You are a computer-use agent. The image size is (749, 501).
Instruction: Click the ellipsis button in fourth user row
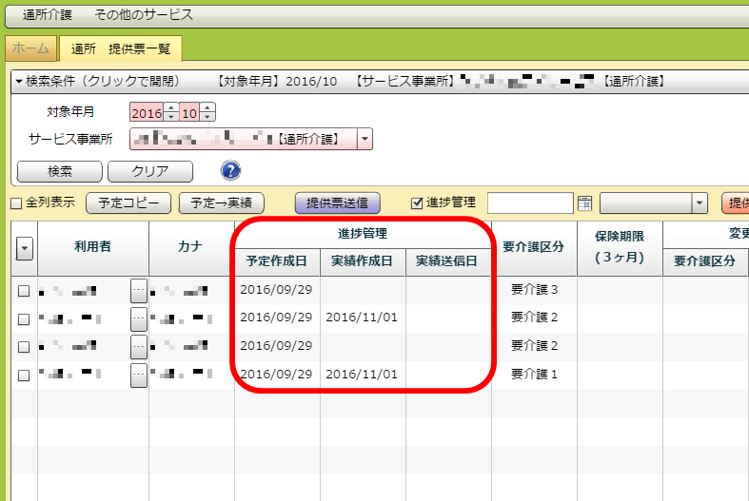(x=139, y=376)
